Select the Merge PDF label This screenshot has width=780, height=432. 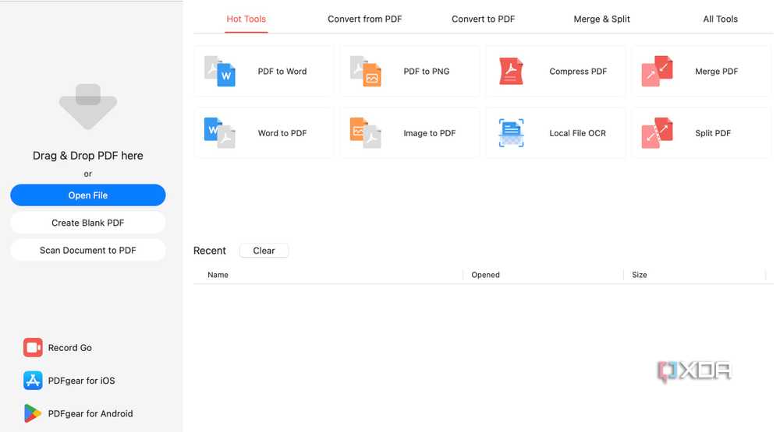(x=716, y=71)
